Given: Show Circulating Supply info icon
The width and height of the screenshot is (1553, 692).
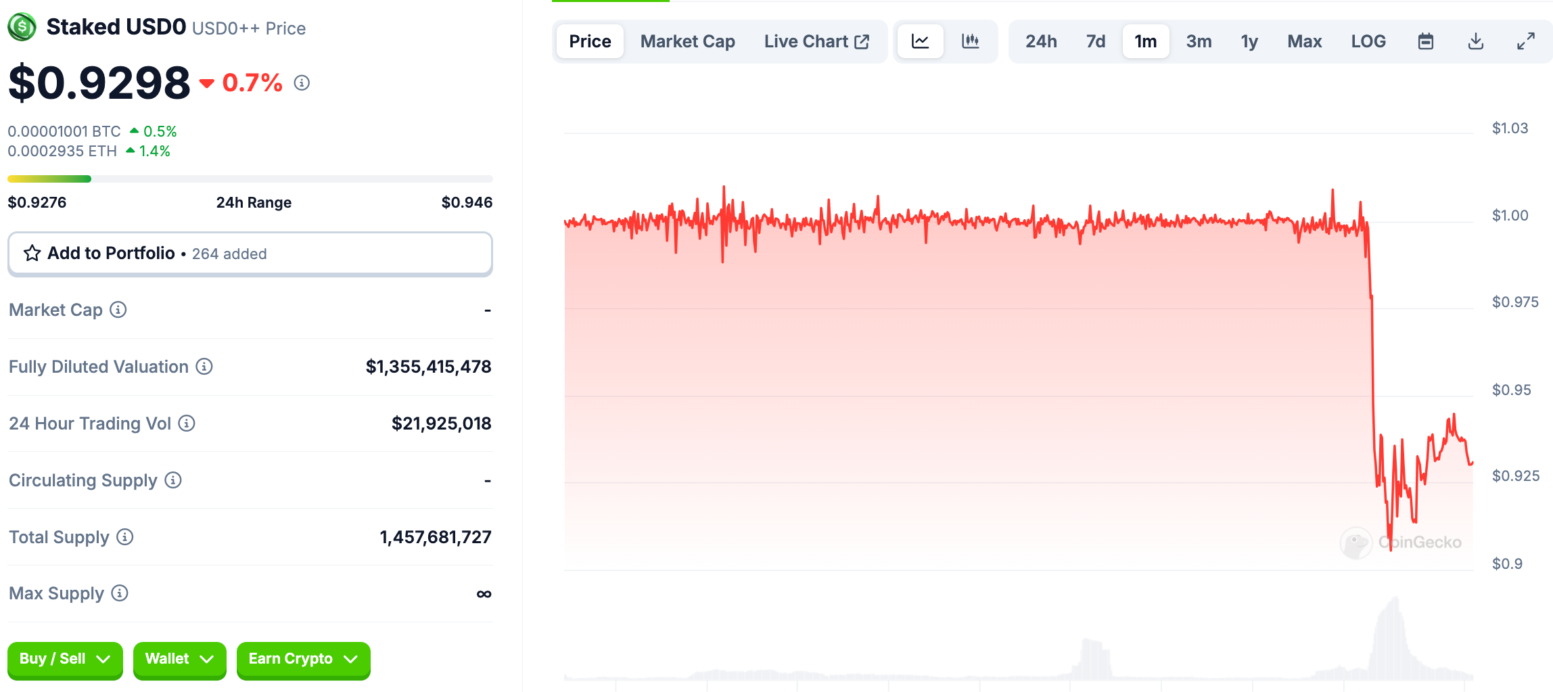Looking at the screenshot, I should click(173, 480).
